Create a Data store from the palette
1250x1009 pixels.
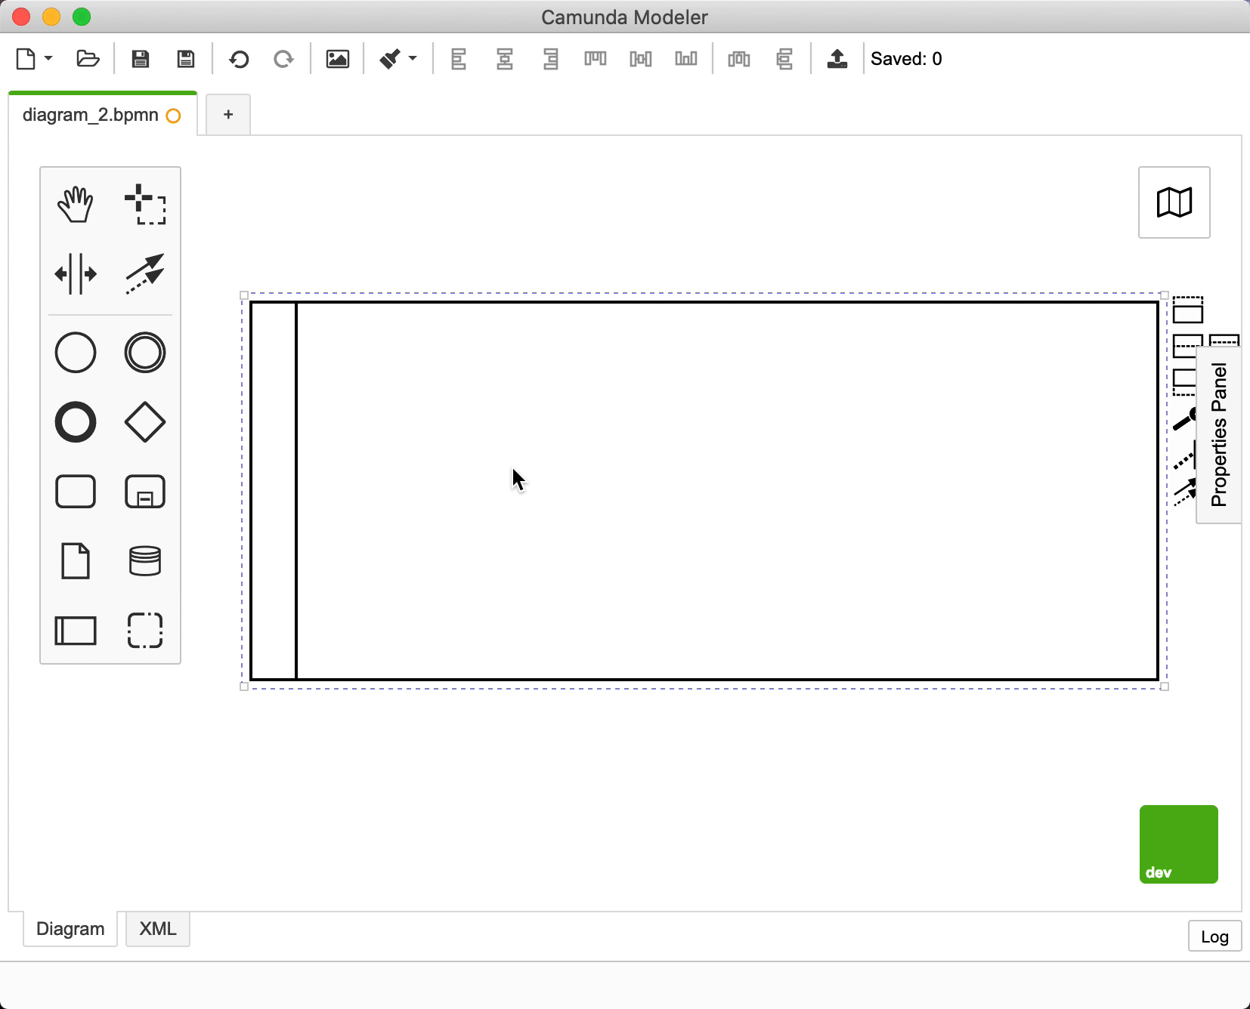[144, 561]
